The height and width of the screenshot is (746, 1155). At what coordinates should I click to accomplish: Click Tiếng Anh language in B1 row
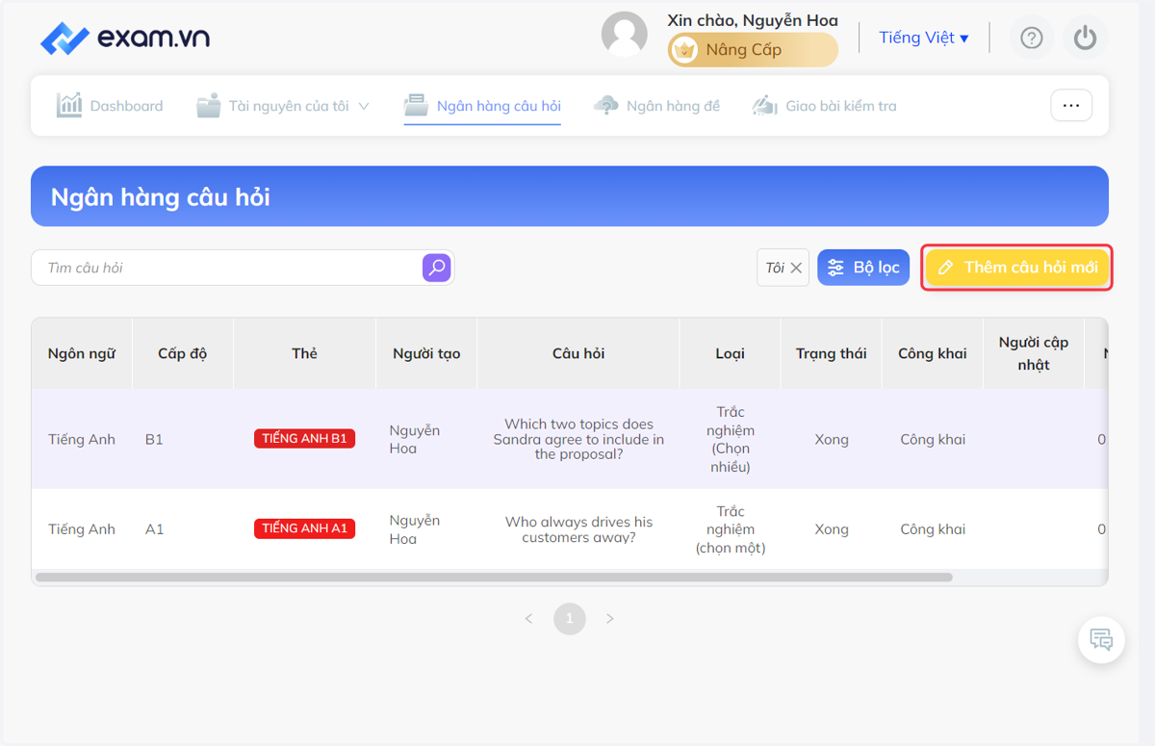pos(82,439)
